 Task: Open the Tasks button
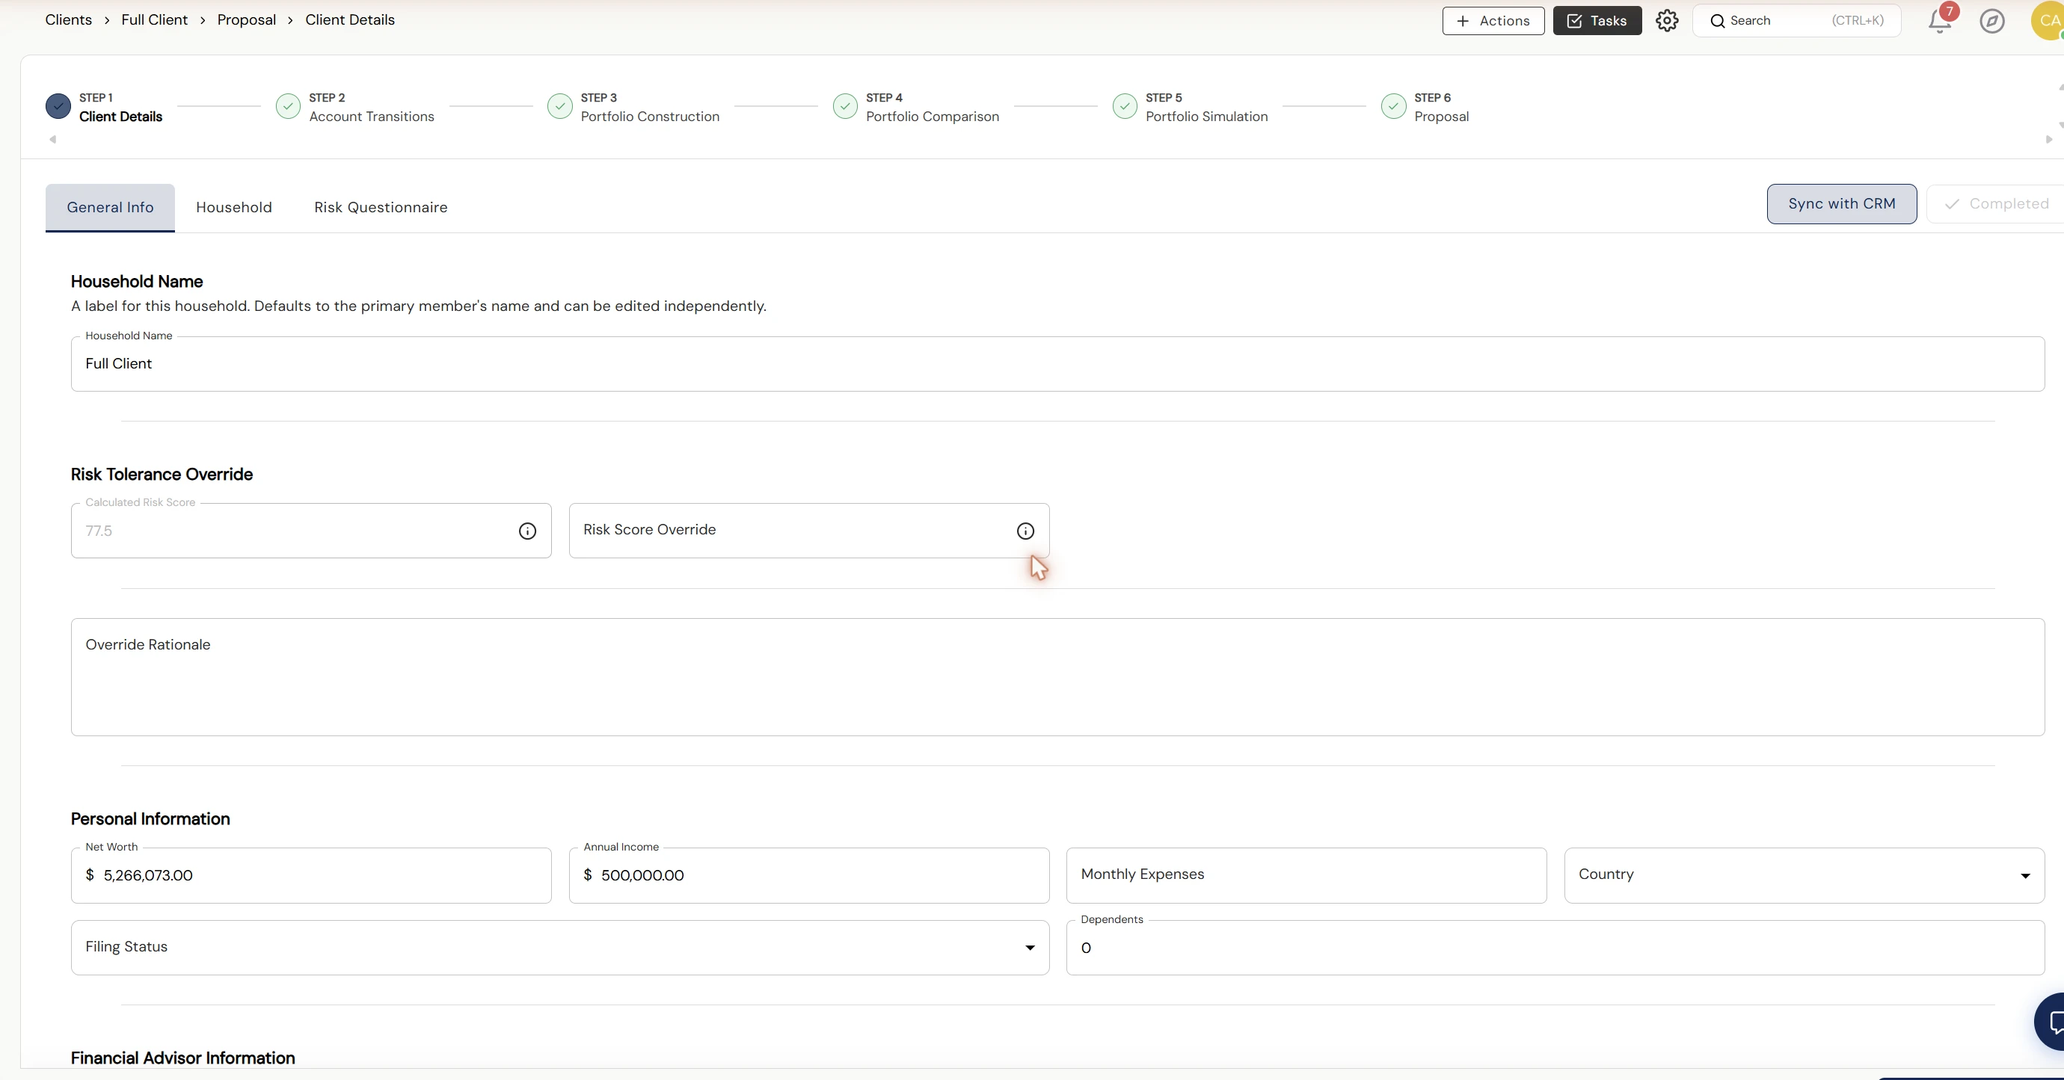coord(1597,21)
